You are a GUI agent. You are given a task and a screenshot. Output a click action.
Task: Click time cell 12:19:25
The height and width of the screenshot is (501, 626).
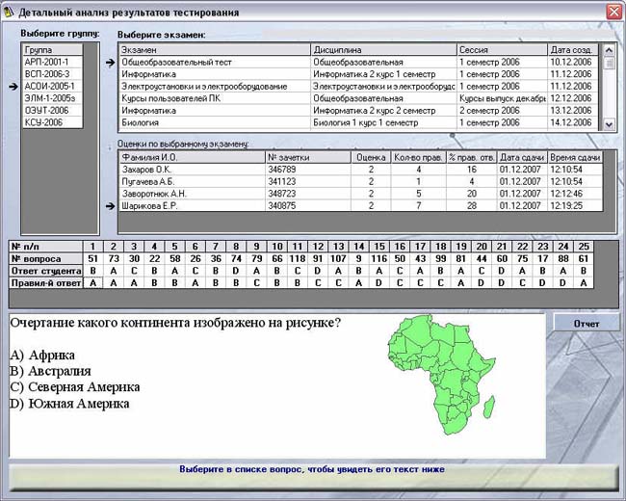575,206
